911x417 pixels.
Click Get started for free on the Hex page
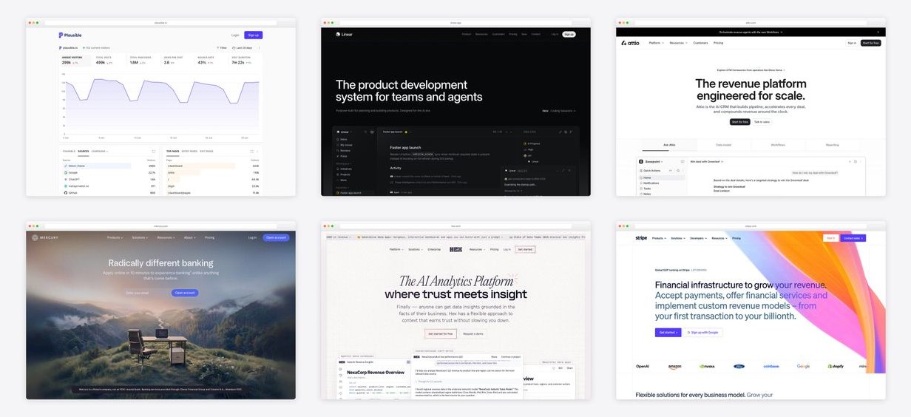441,333
